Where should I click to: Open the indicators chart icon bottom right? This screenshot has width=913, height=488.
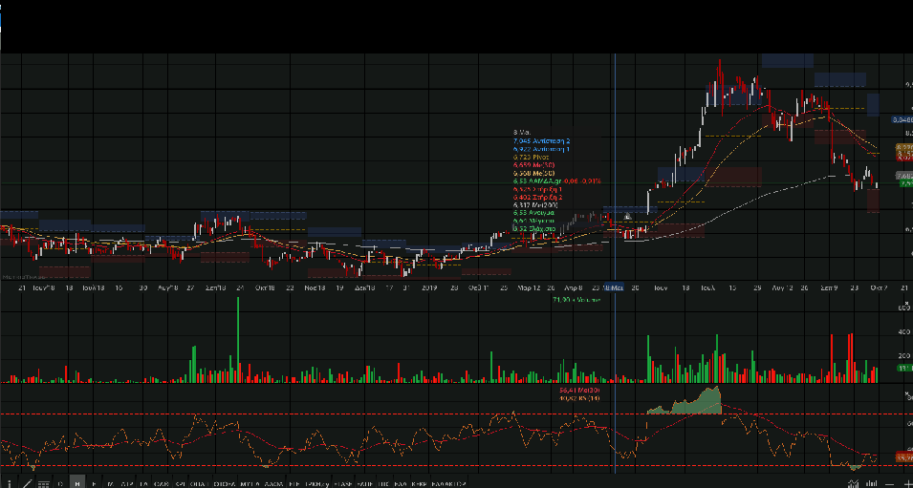(x=853, y=483)
